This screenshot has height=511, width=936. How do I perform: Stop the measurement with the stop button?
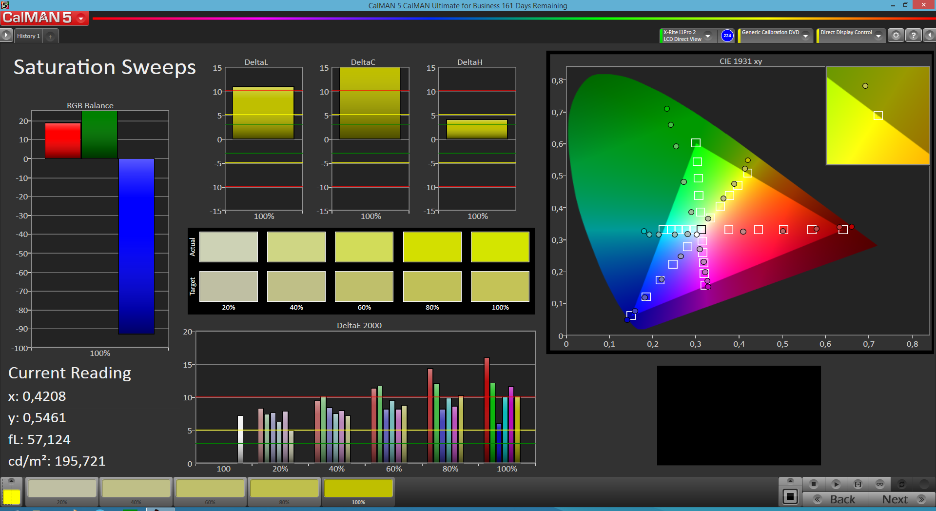pyautogui.click(x=813, y=484)
